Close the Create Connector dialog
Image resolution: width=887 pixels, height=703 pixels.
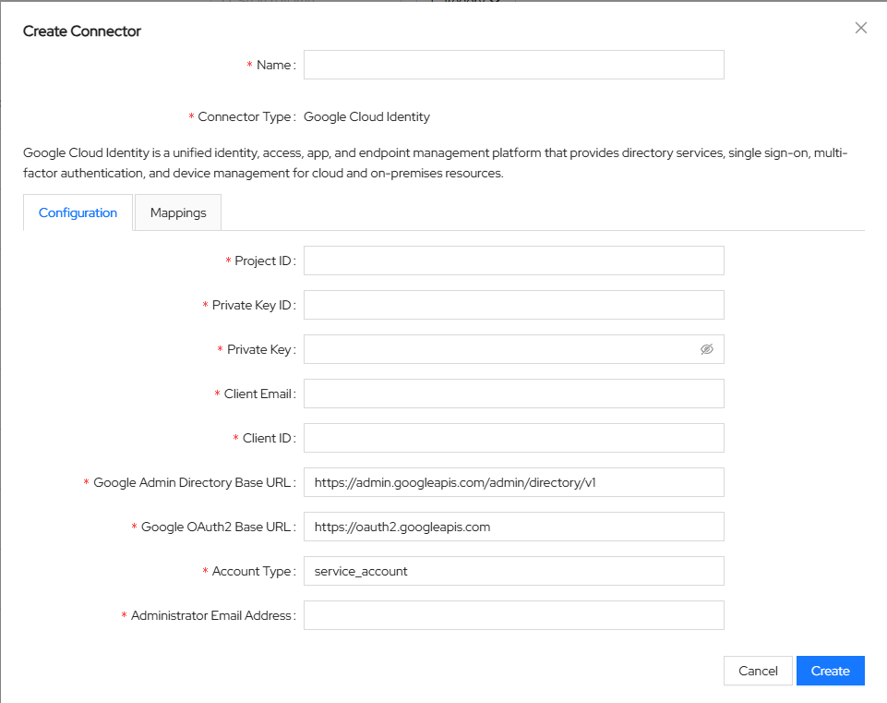(x=860, y=28)
